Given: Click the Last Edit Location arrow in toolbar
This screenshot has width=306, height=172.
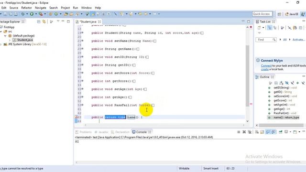Looking at the screenshot, I should click(x=140, y=14).
